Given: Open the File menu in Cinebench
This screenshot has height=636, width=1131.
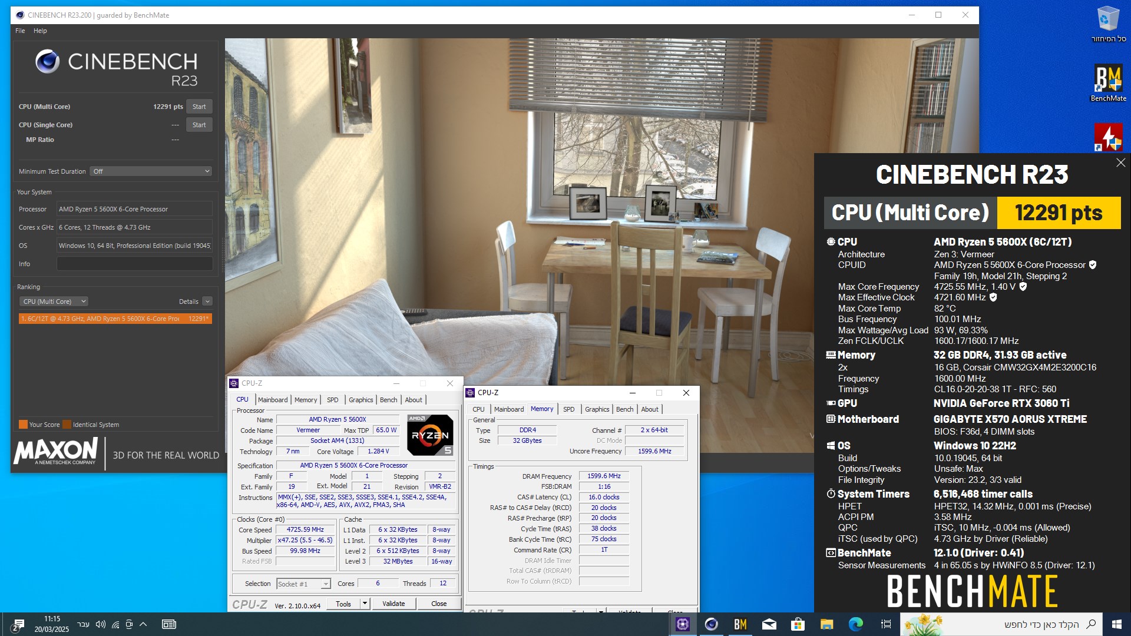Looking at the screenshot, I should point(20,31).
